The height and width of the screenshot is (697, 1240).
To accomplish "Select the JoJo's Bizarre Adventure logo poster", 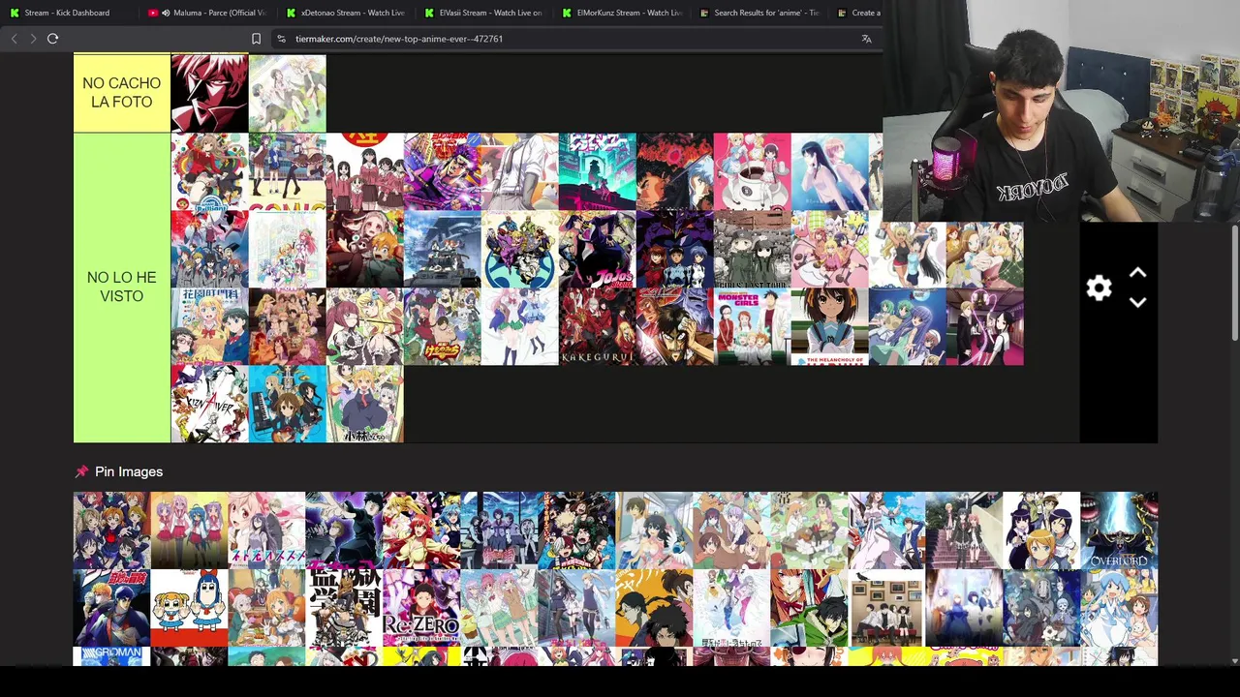I will click(597, 249).
